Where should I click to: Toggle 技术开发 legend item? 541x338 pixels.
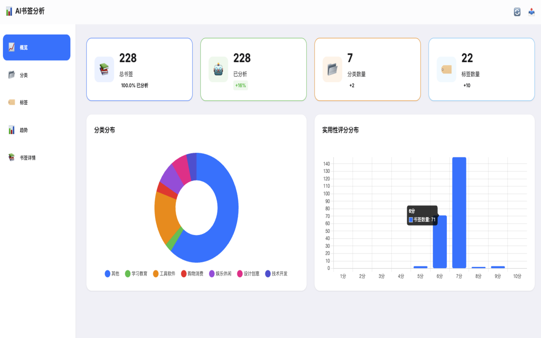pos(276,274)
